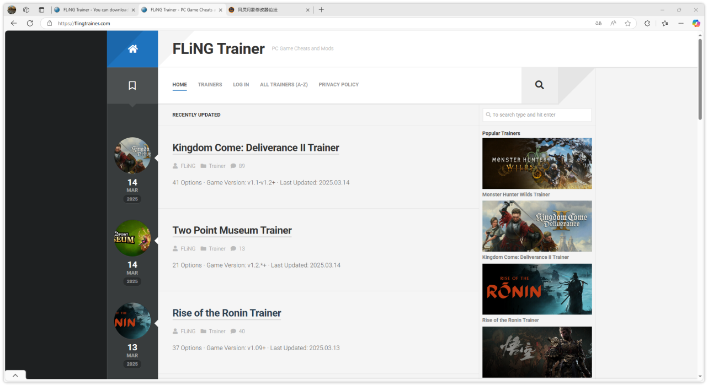The width and height of the screenshot is (708, 386).
Task: Click Monster Hunter Wilds popular trainer thumbnail
Action: pos(537,164)
